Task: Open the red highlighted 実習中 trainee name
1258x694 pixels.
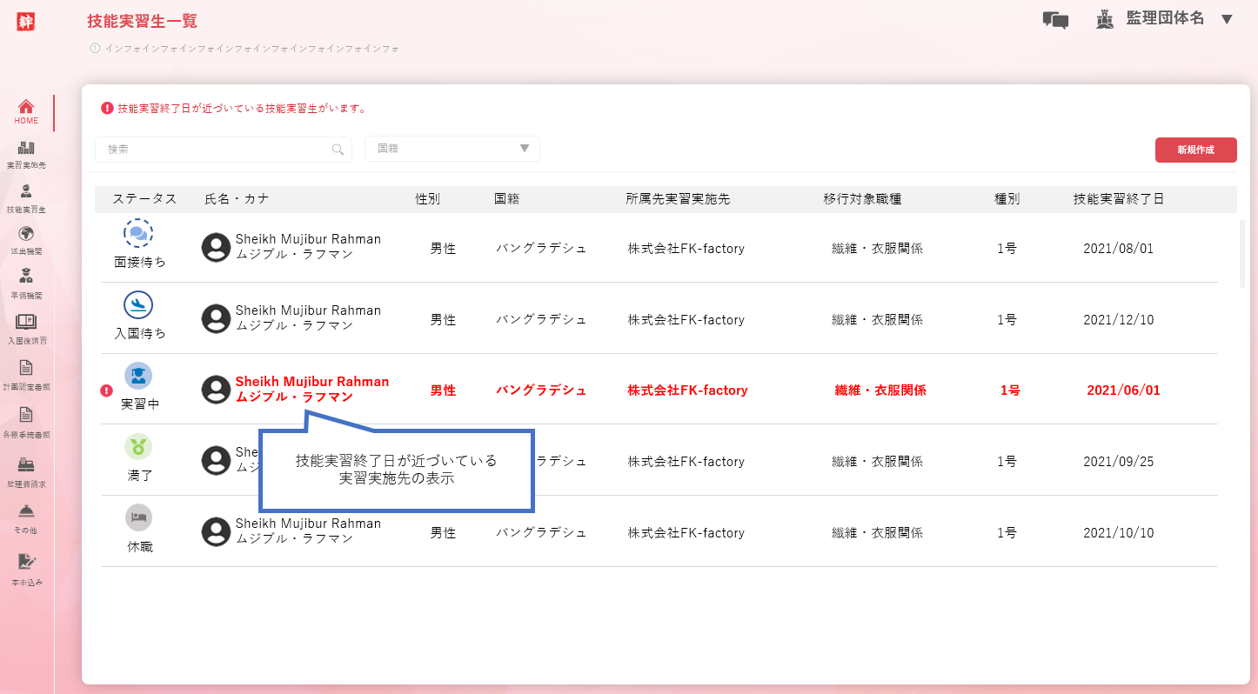Action: 311,383
